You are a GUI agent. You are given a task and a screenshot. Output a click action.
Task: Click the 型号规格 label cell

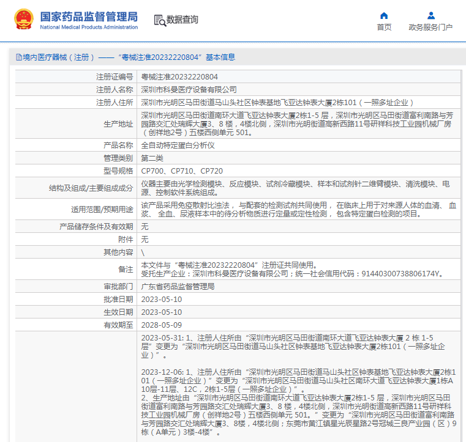76,171
